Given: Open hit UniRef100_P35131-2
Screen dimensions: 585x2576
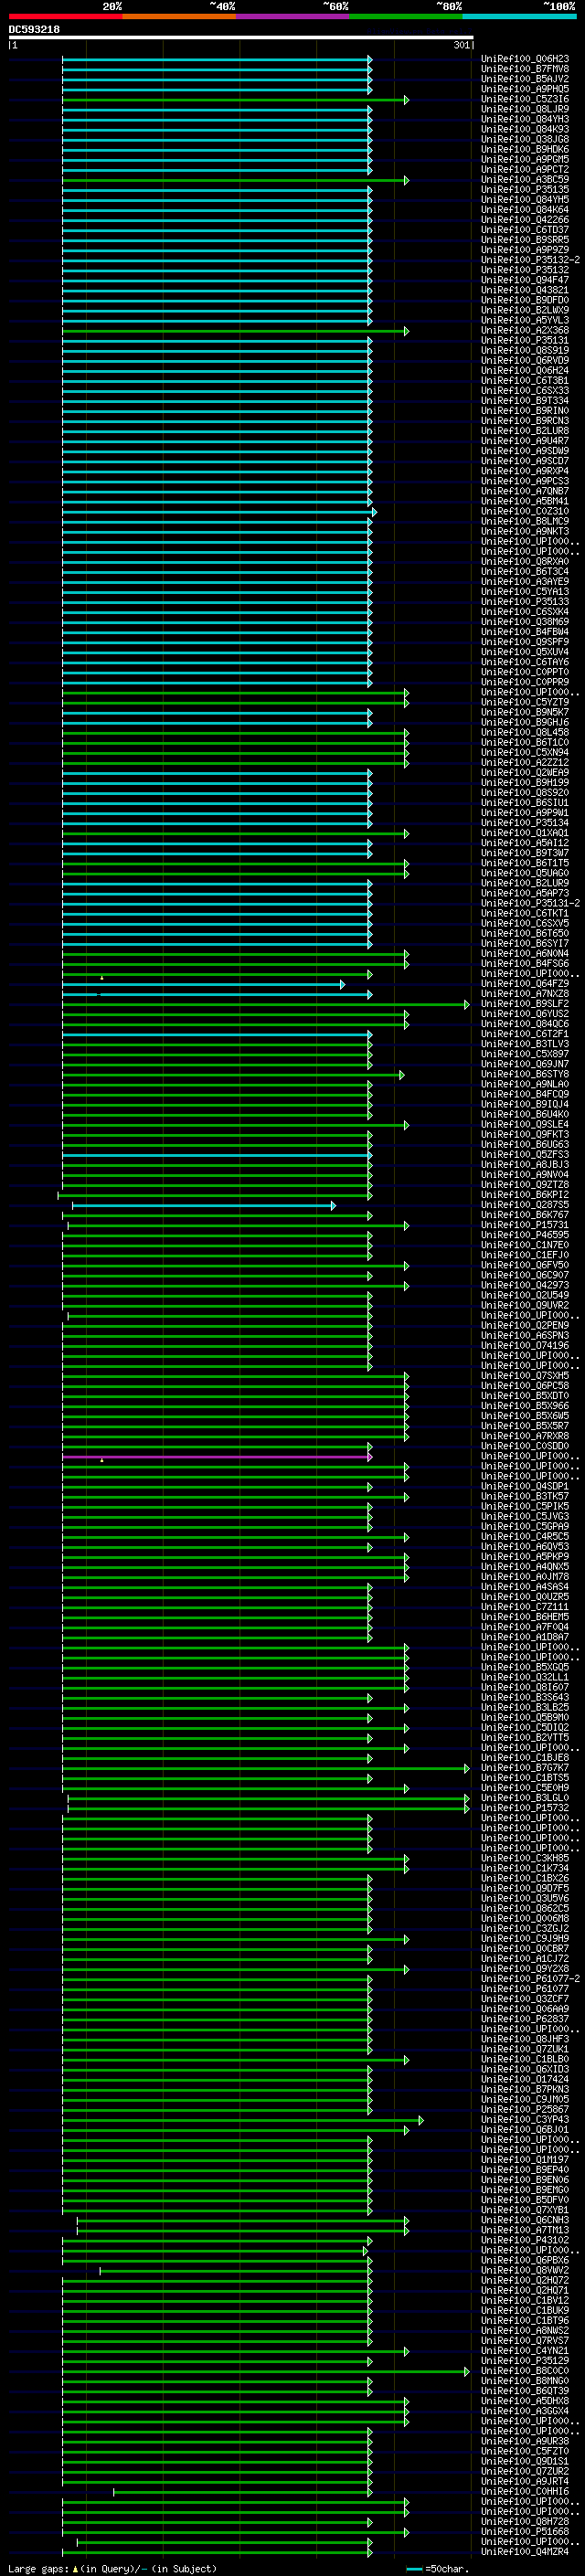Looking at the screenshot, I should 530,903.
